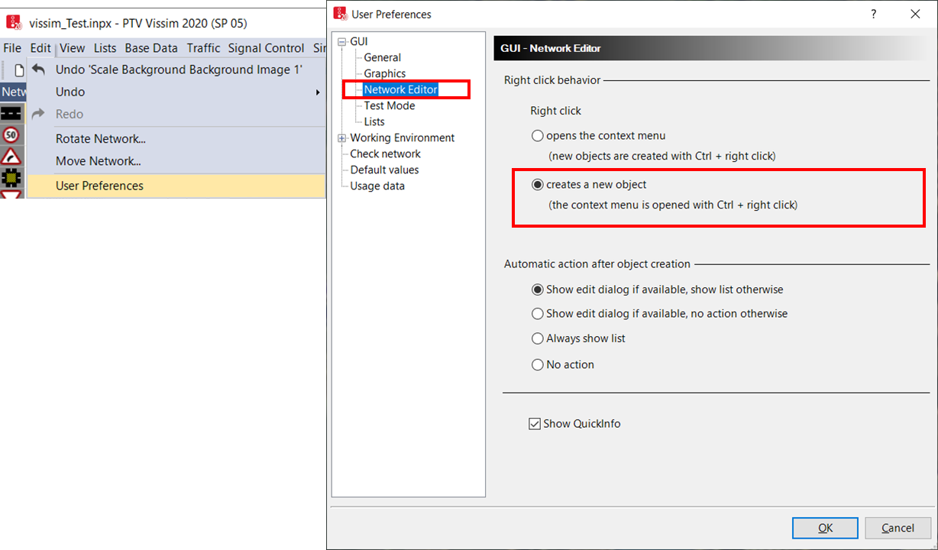Select Default values tree item
The height and width of the screenshot is (550, 938).
click(384, 170)
